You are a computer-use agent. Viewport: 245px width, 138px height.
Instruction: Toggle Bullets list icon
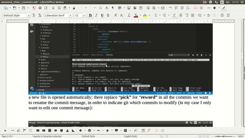[155, 15]
